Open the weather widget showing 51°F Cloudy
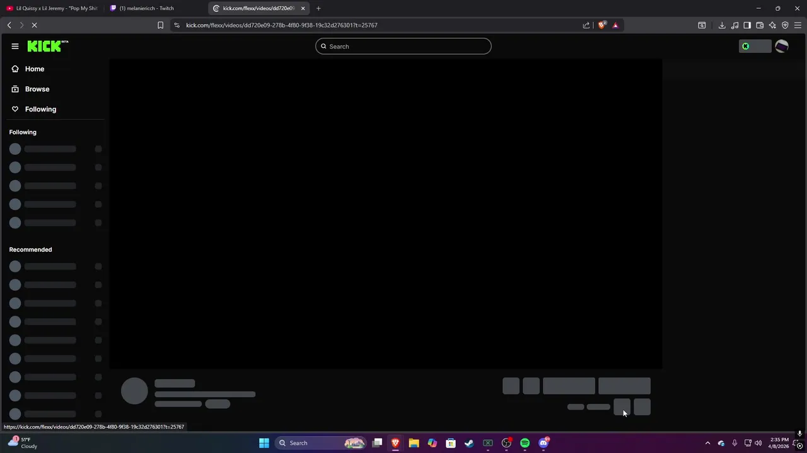The width and height of the screenshot is (807, 453). point(23,443)
